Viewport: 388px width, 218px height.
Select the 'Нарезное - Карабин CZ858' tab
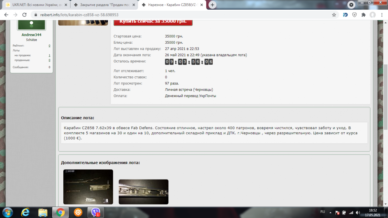click(x=173, y=5)
